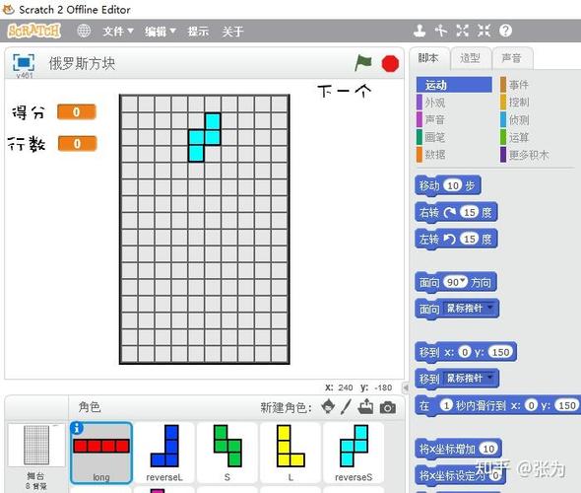Click the 左转 counterclockwise turn block

(x=456, y=239)
